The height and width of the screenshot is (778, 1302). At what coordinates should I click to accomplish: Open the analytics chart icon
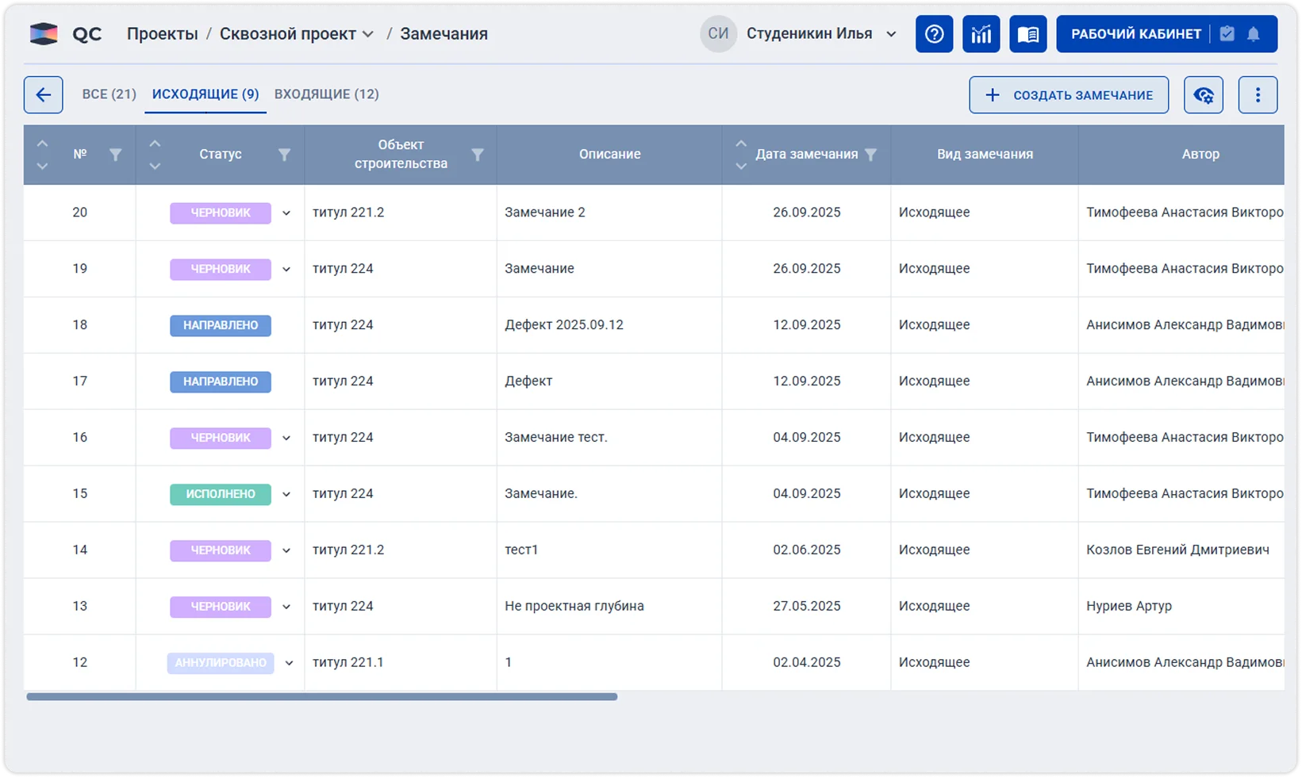(981, 34)
